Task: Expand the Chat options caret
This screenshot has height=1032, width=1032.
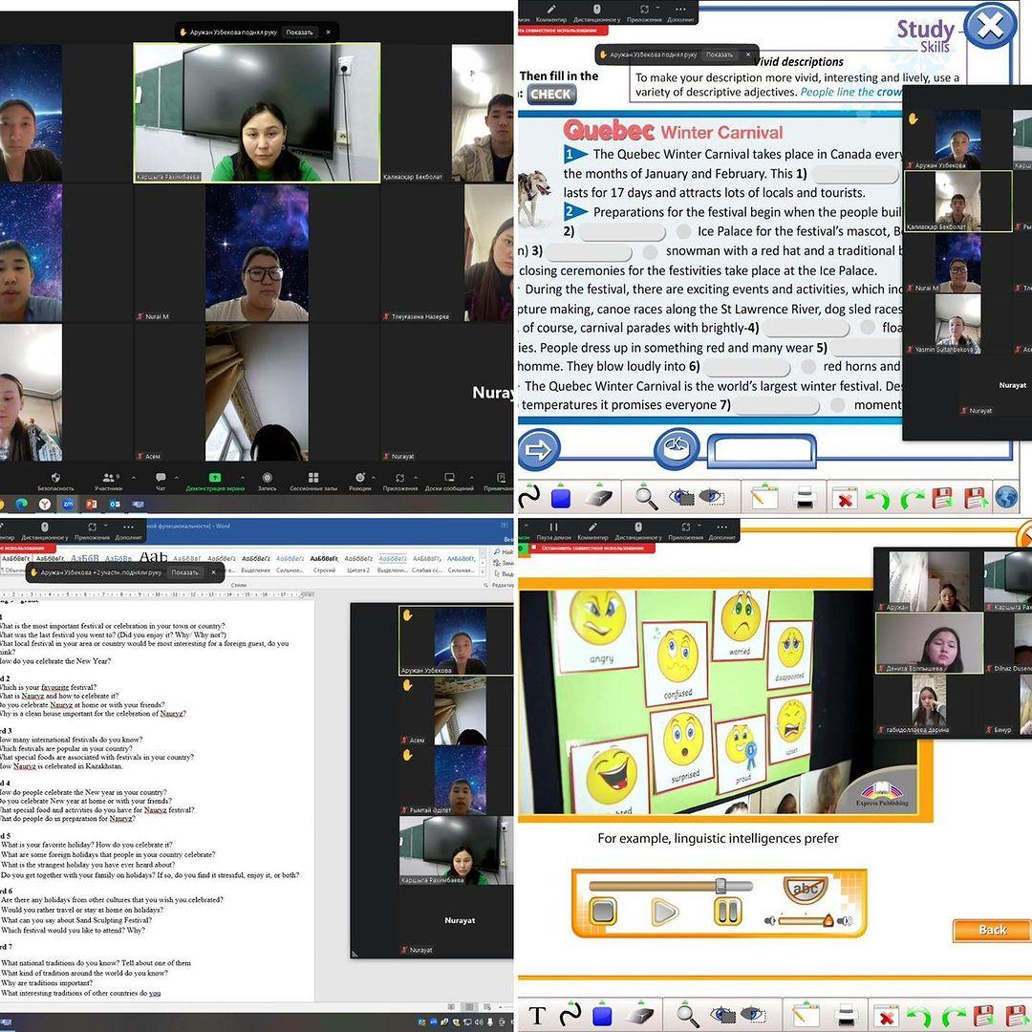Action: (177, 477)
